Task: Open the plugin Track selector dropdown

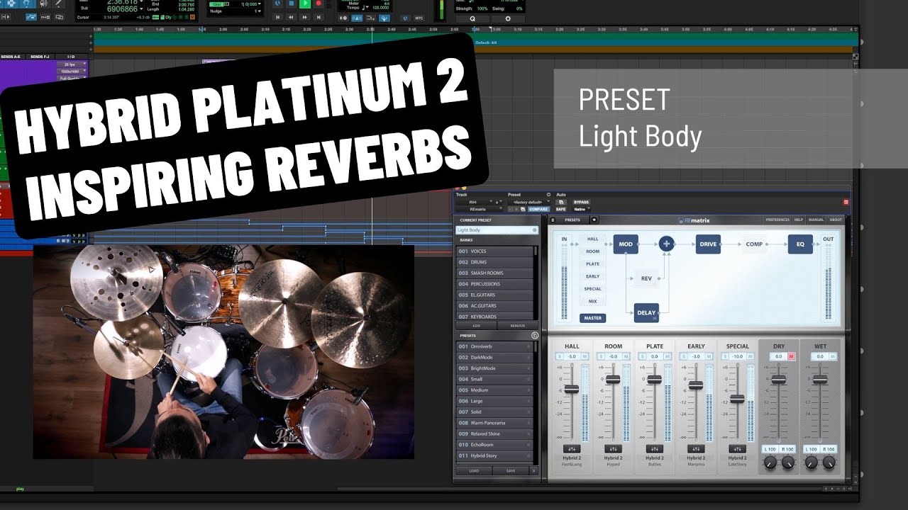Action: [x=475, y=202]
